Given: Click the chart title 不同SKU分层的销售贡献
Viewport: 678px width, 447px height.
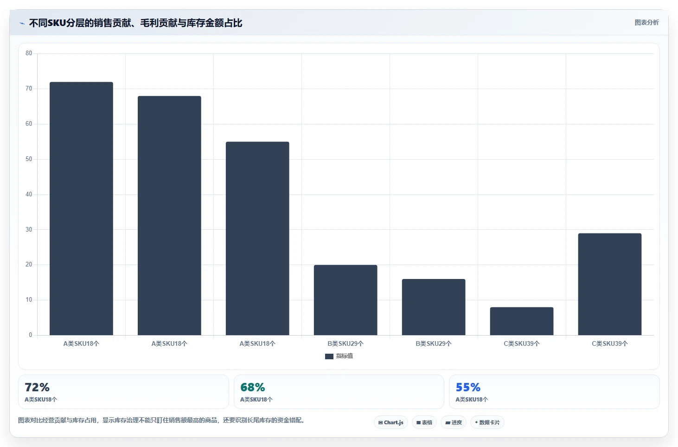Looking at the screenshot, I should pos(135,23).
